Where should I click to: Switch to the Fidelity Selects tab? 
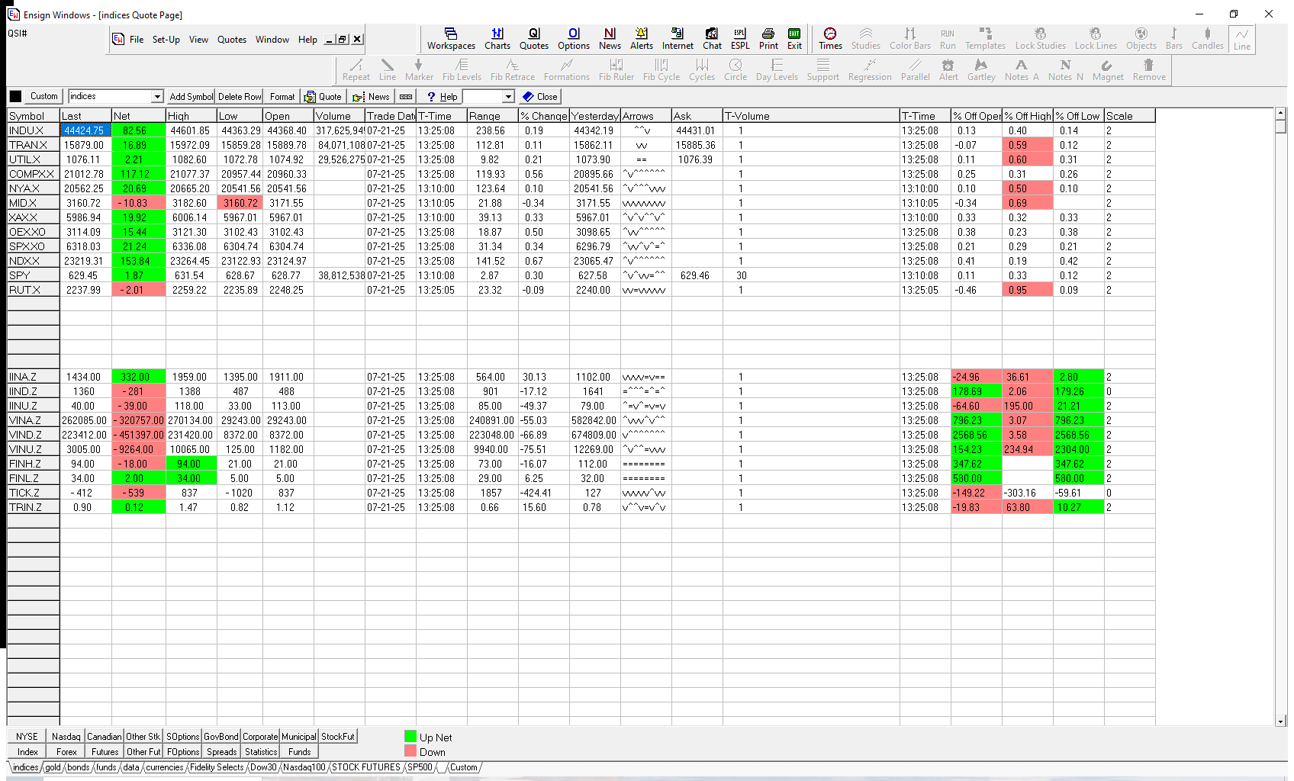217,767
